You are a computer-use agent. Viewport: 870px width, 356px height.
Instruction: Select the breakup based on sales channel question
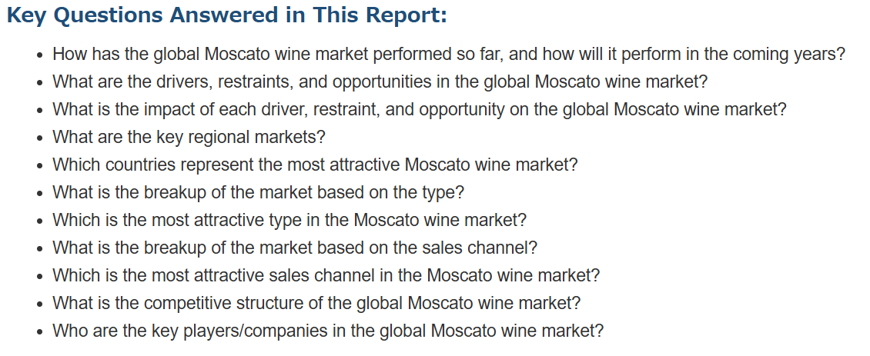295,248
